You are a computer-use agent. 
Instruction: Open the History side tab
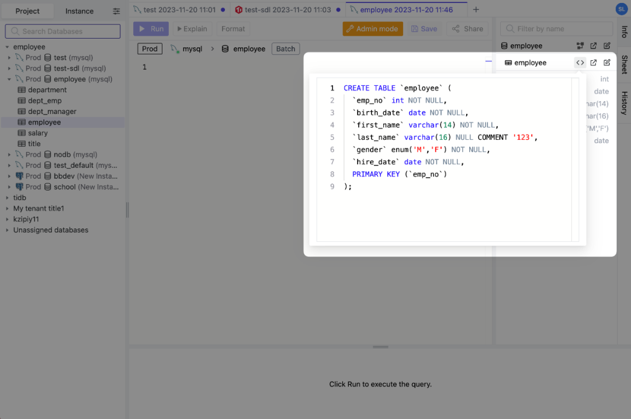624,103
